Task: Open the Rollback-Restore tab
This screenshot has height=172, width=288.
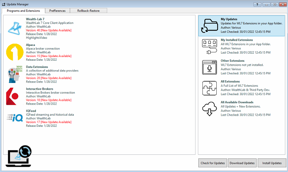Action: tap(89, 11)
